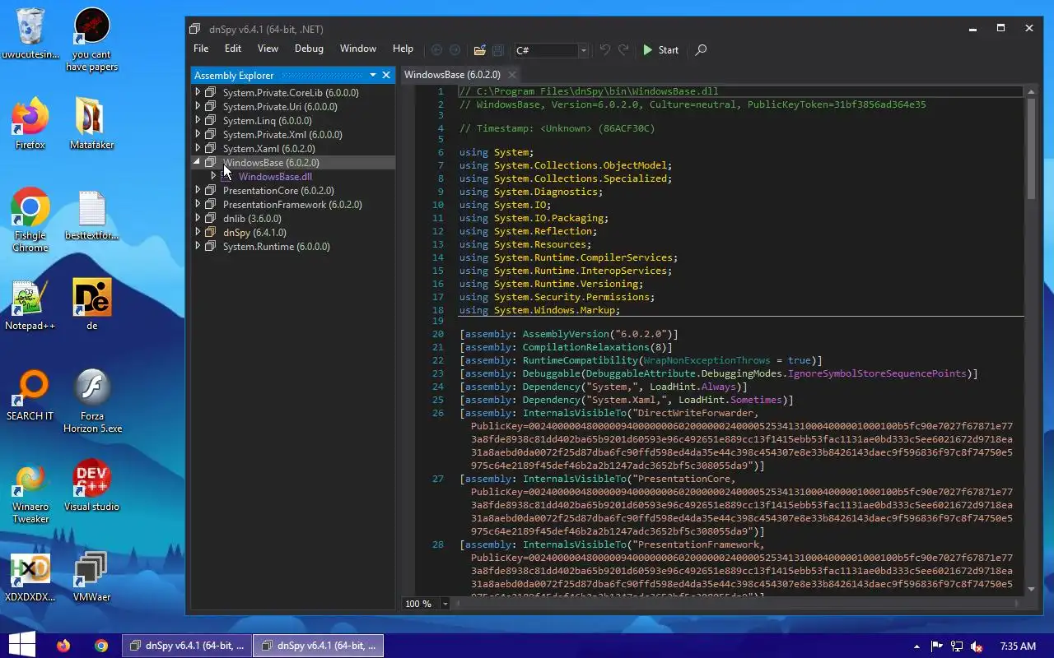Expand the WindowsBase.dll child node
Screen dimensions: 1054x658
click(x=213, y=176)
